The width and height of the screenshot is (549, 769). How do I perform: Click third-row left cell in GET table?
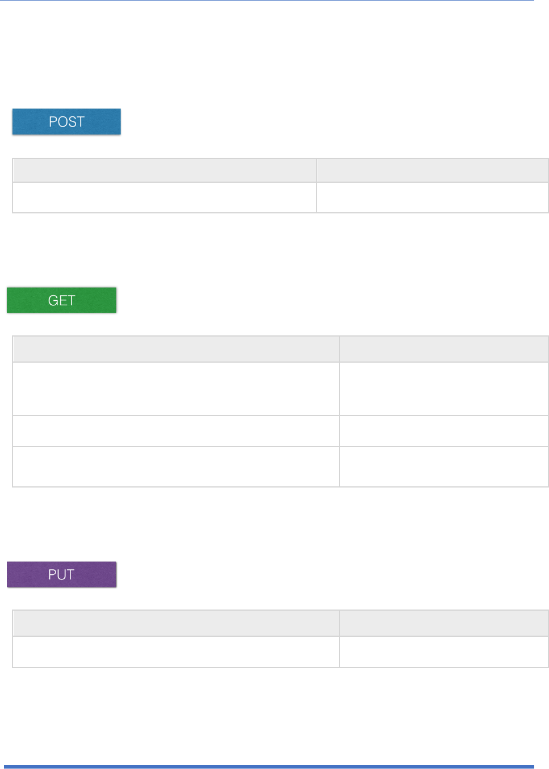[x=176, y=467]
